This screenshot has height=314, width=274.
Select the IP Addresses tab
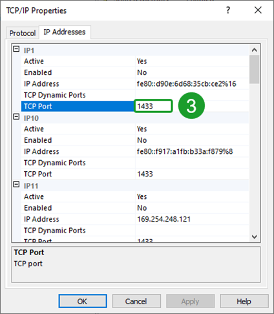click(65, 32)
